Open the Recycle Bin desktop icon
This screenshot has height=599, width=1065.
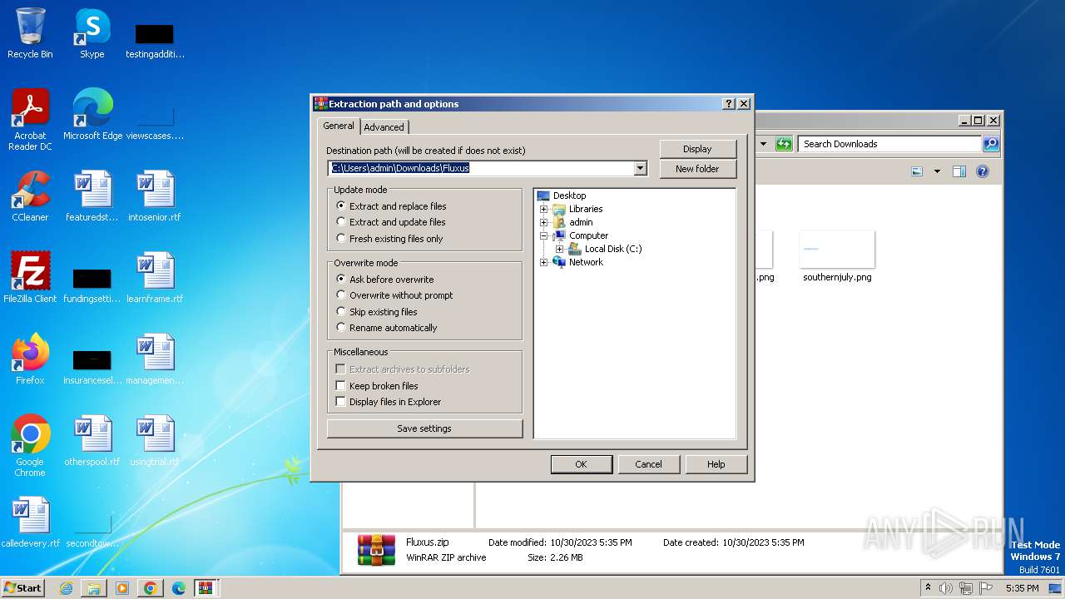(x=30, y=33)
